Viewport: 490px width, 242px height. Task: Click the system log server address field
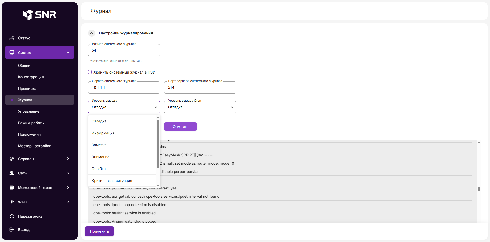click(124, 88)
